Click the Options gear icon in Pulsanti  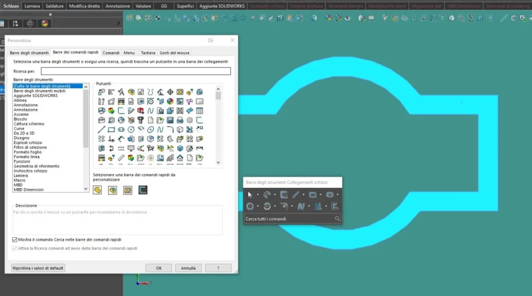[190, 120]
